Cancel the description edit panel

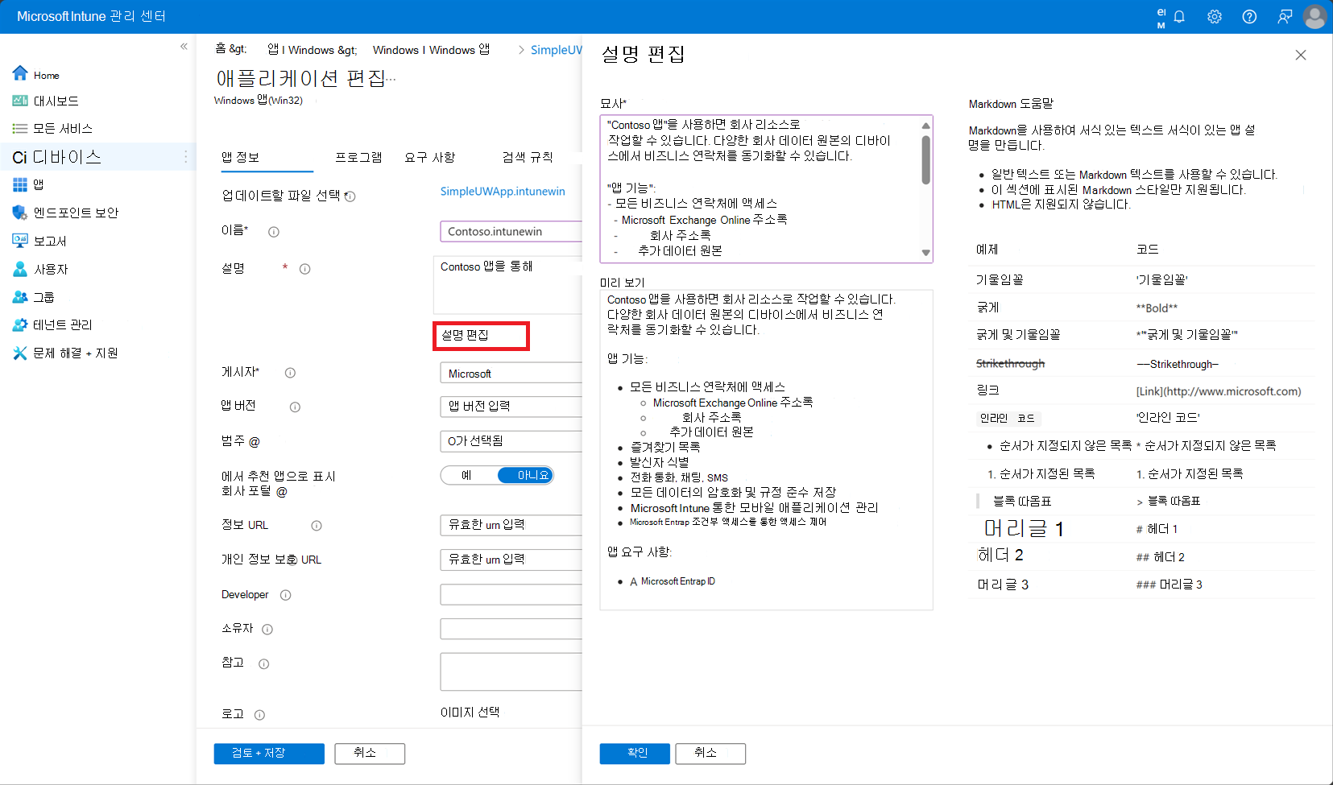click(710, 754)
